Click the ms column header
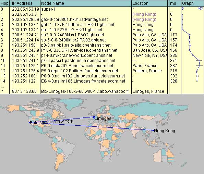The height and width of the screenshot is (174, 204). 175,3
